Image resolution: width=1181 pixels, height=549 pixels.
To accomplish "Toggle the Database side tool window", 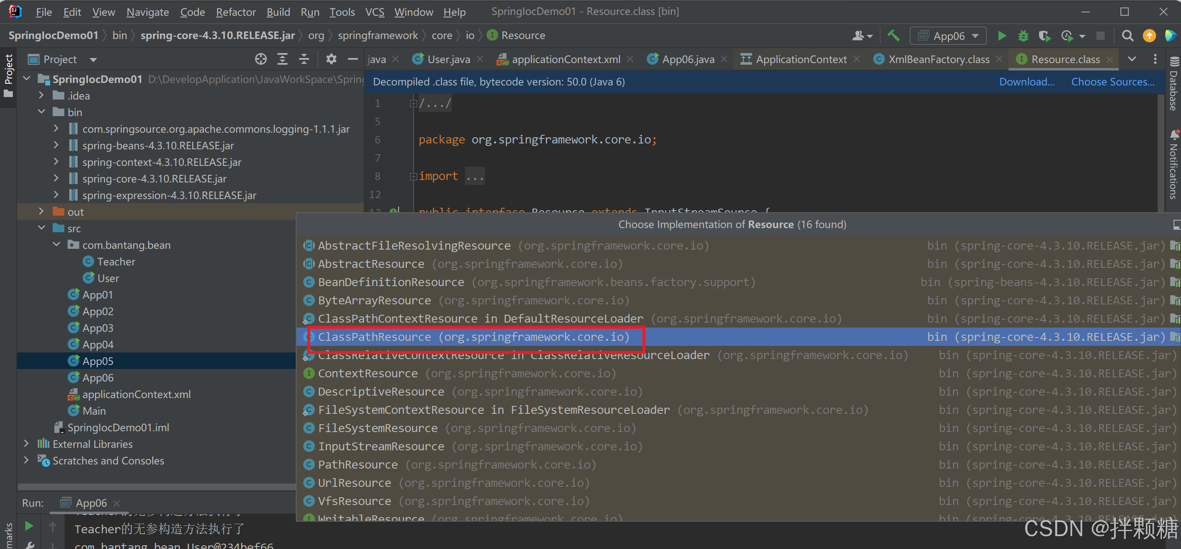I will [1173, 85].
